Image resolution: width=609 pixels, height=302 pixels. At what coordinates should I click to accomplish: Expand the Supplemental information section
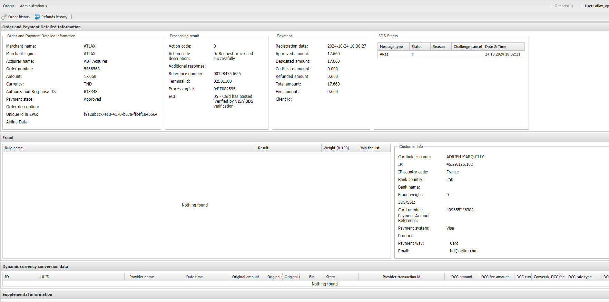tap(27, 294)
